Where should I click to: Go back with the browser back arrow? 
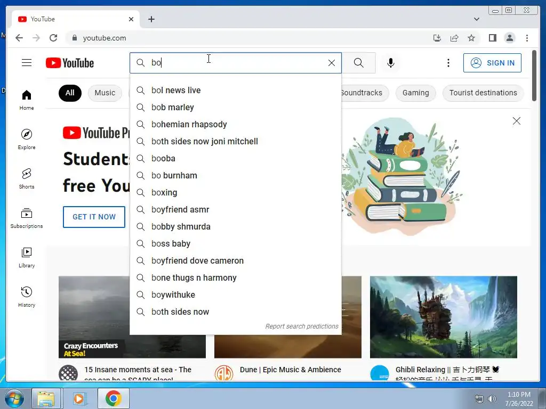(19, 38)
